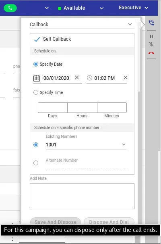This screenshot has height=244, width=161.
Task: Select the Existing Numbers radio button
Action: 36,145
